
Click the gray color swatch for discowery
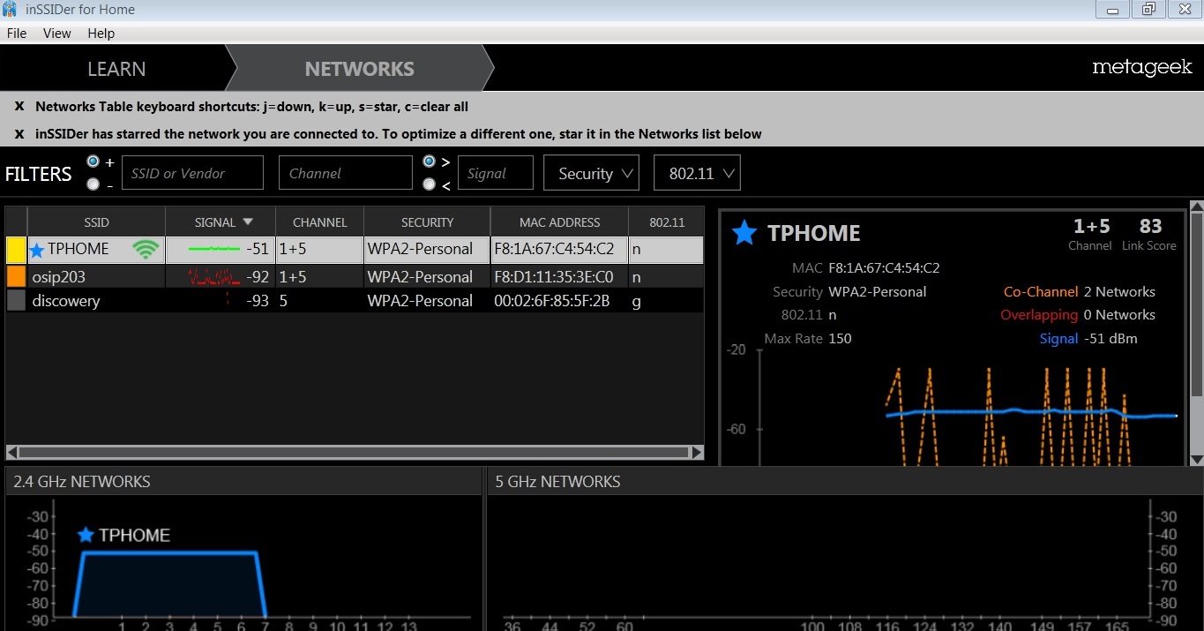(x=16, y=300)
